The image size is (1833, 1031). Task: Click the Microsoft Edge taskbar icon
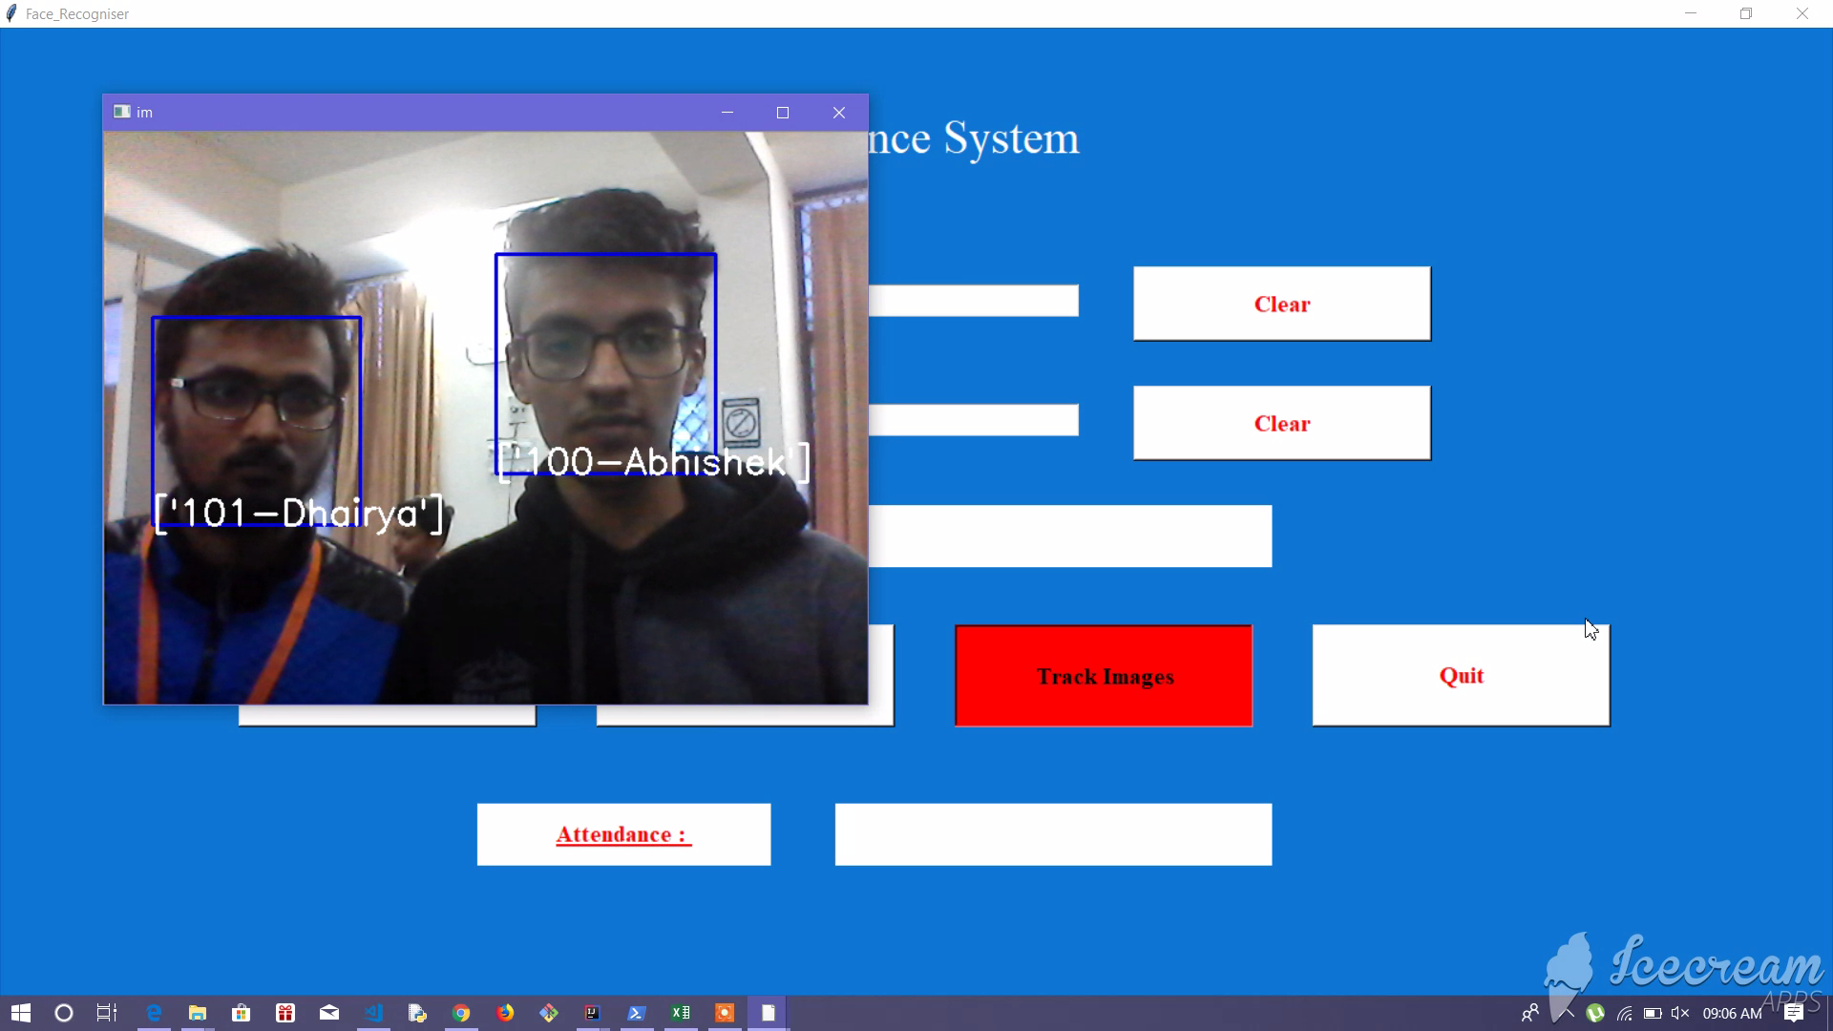[x=154, y=1013]
